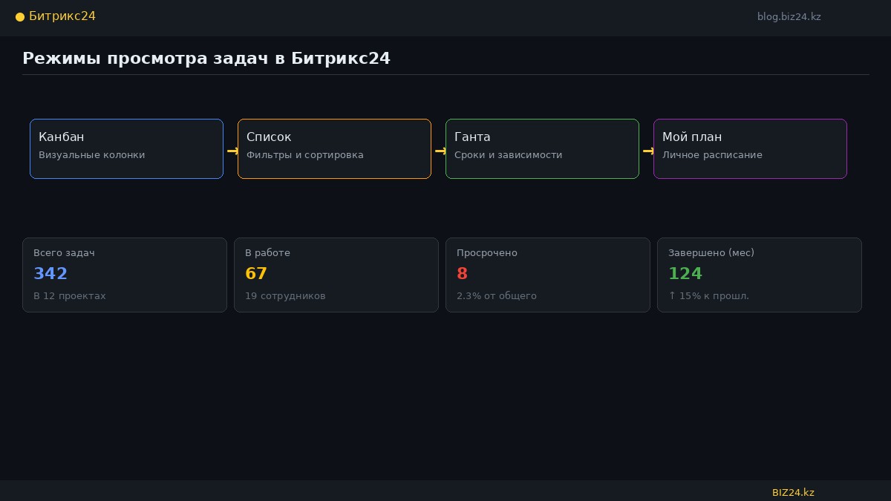The height and width of the screenshot is (501, 891).
Task: Click the 'В 12 проектах' text
Action: (70, 296)
